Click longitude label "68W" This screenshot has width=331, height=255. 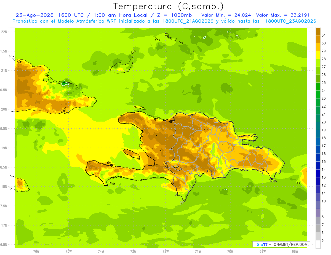(295, 251)
